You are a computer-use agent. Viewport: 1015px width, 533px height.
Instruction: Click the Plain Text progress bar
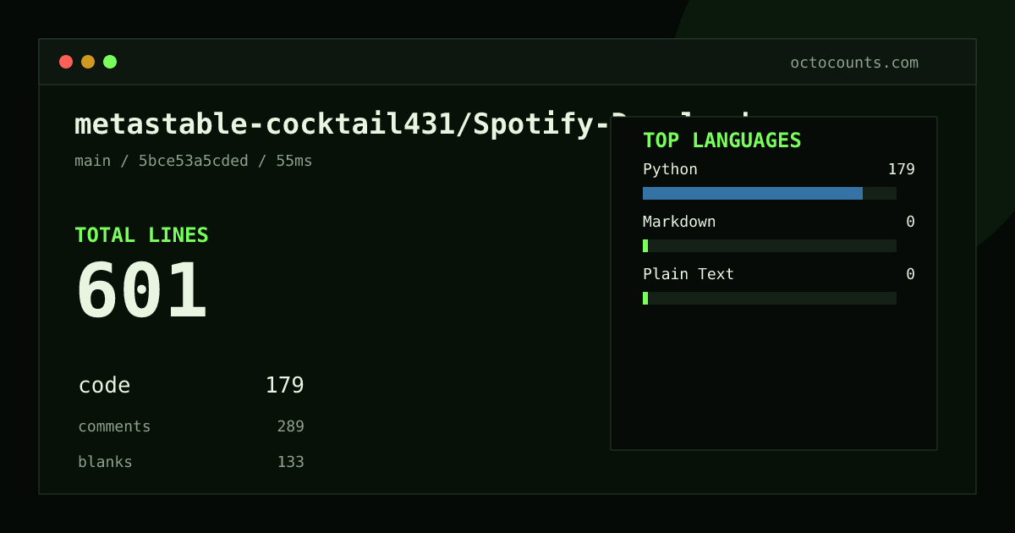coord(770,299)
